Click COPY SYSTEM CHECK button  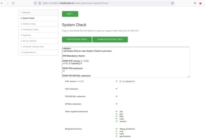click(x=77, y=40)
